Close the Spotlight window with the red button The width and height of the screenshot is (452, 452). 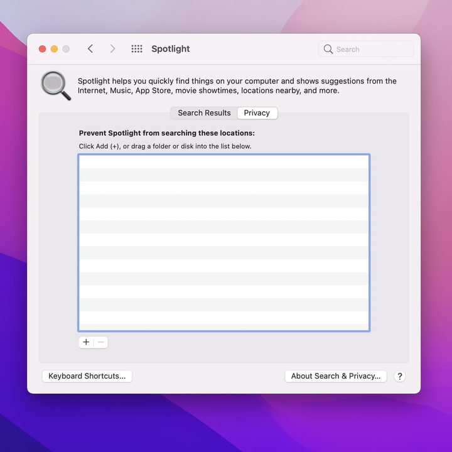43,49
